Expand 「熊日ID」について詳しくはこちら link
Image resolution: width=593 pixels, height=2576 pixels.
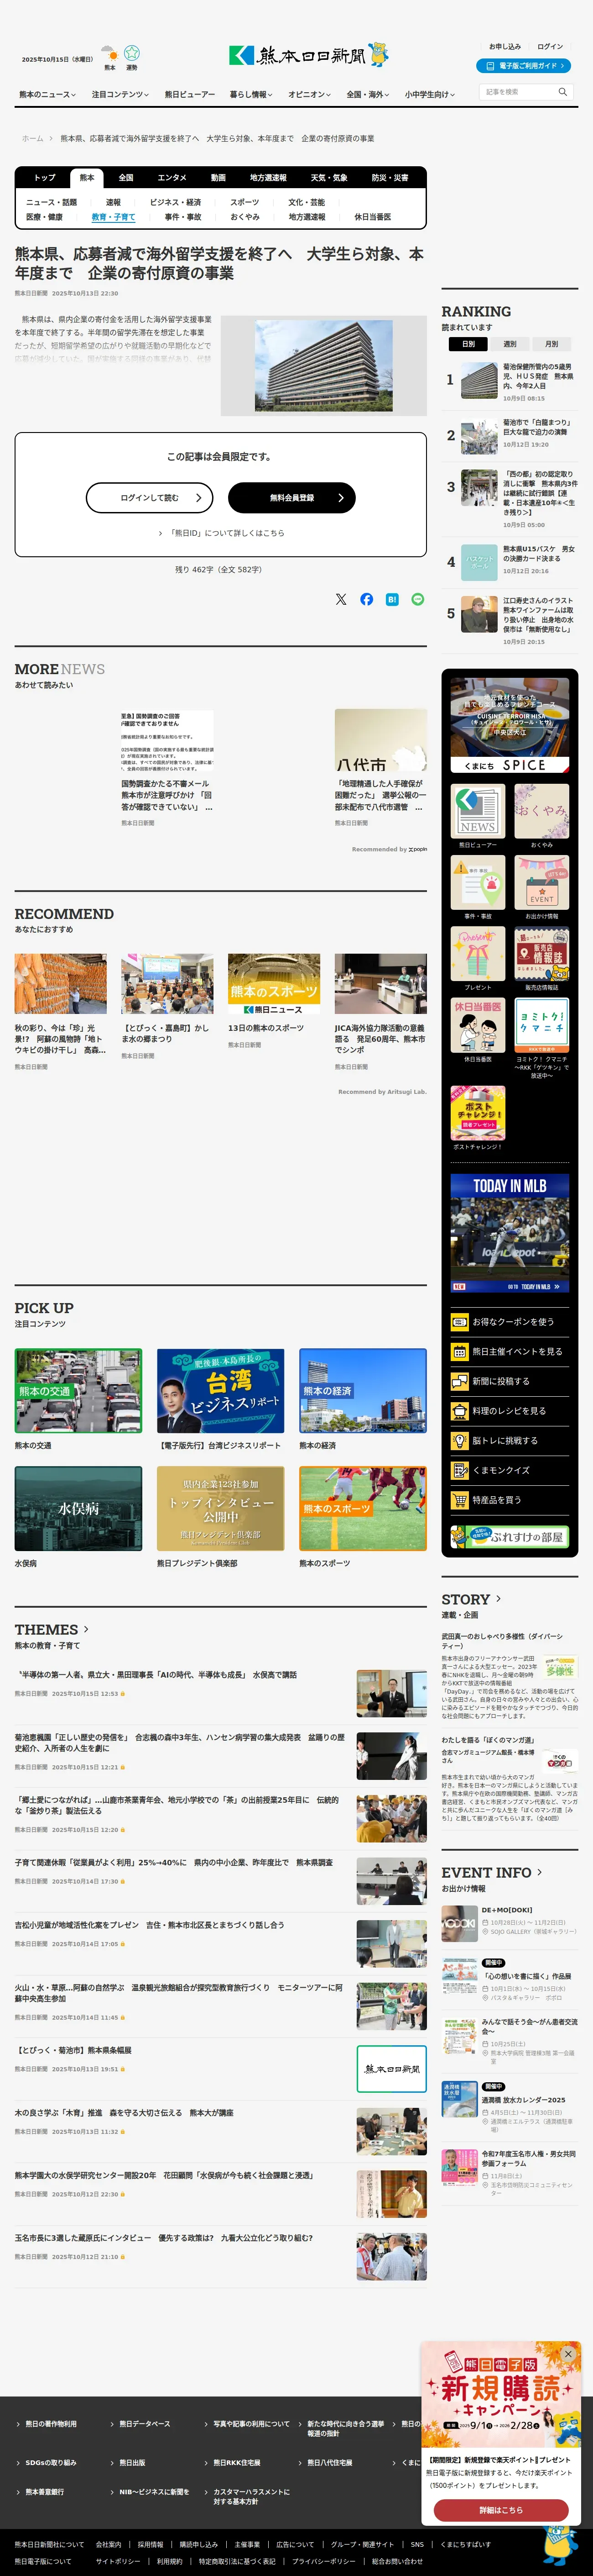(x=221, y=533)
